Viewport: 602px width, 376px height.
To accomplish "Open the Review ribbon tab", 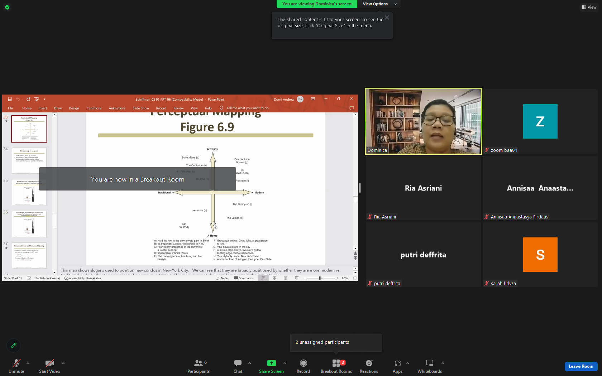I will [178, 108].
